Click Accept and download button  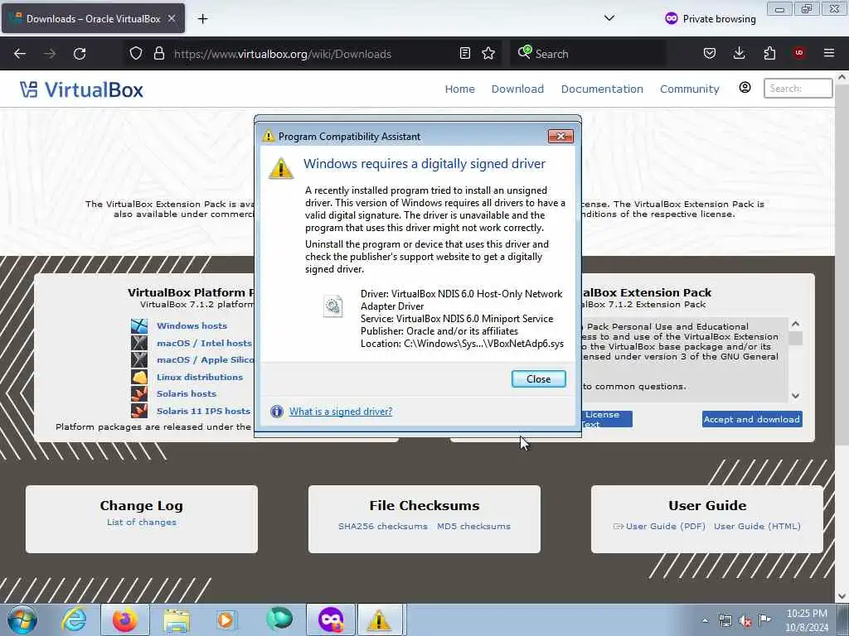coord(752,419)
